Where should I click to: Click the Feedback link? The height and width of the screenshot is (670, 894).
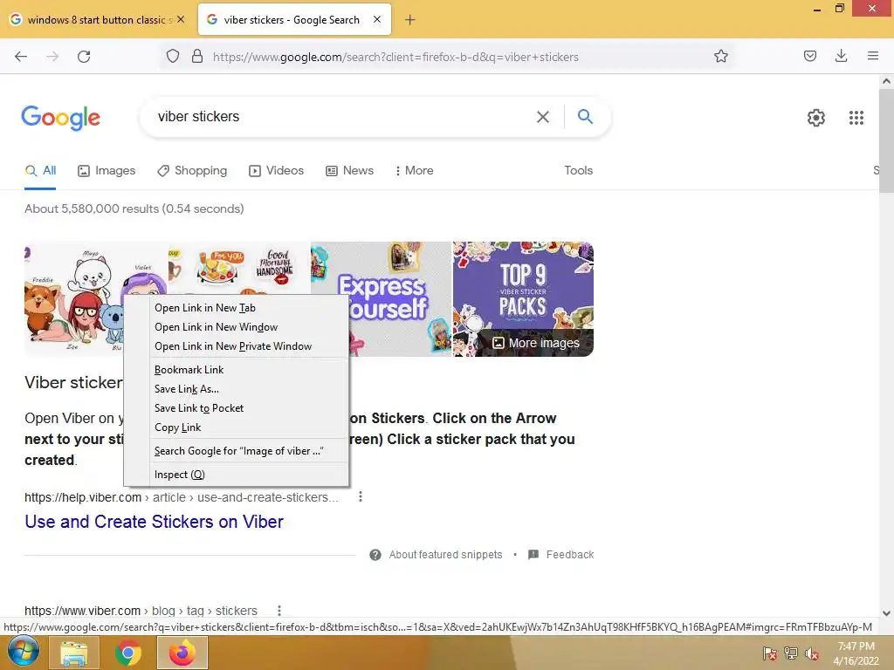click(x=561, y=555)
